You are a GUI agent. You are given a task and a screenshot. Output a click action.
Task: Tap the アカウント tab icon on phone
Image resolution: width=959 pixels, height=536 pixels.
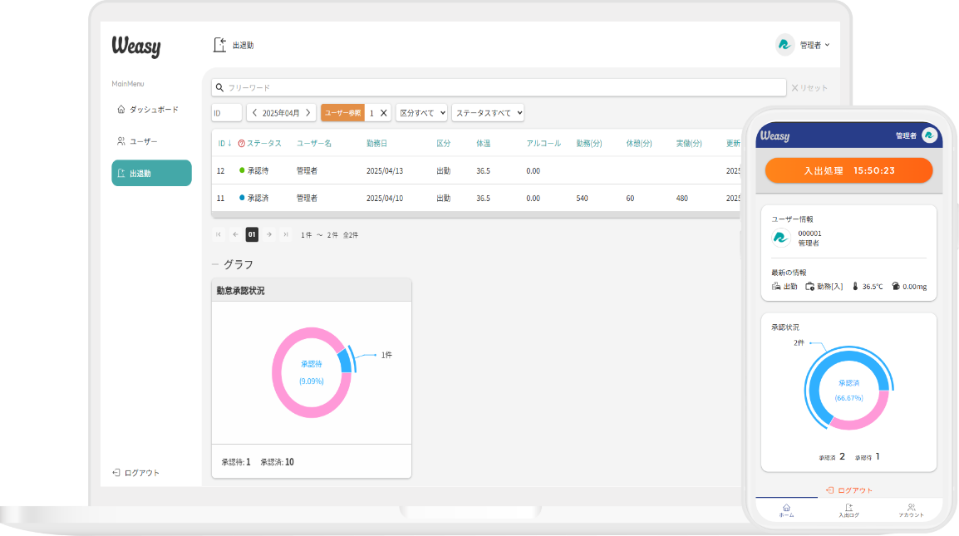coord(911,507)
